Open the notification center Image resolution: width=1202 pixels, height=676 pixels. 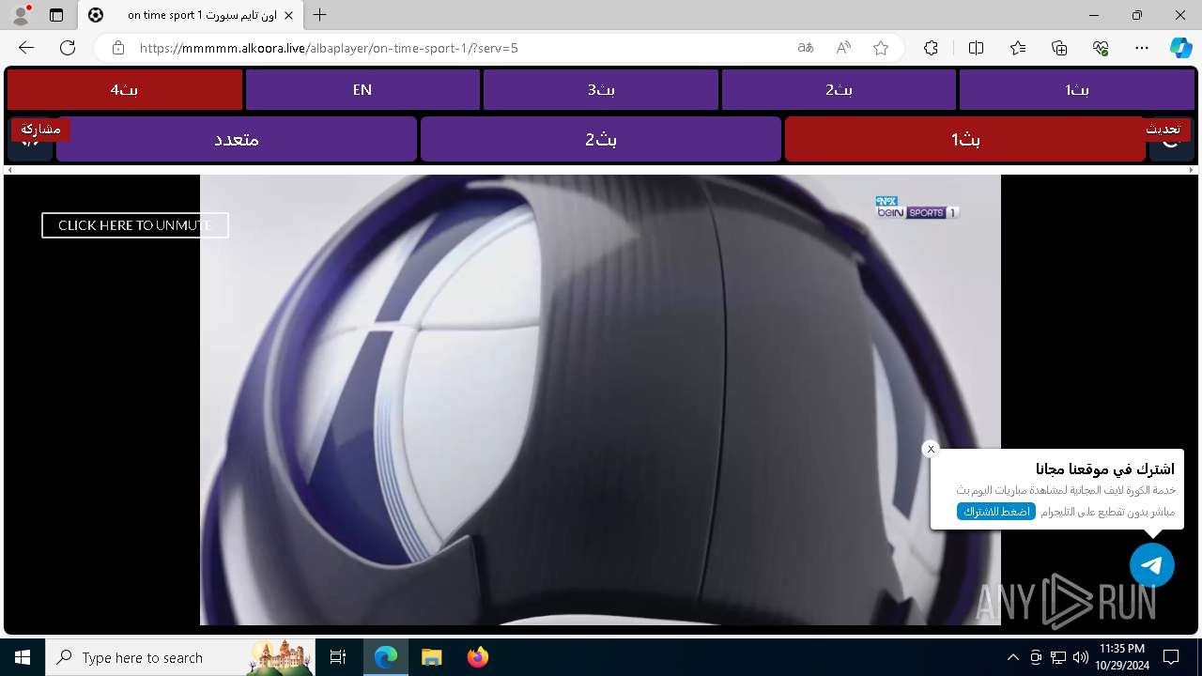1171,657
